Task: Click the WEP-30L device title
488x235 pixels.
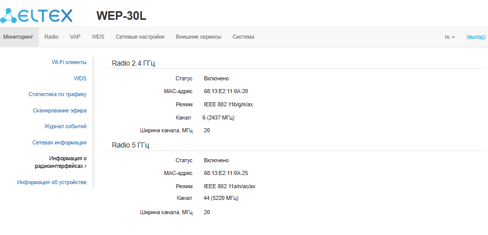Action: pyautogui.click(x=121, y=16)
